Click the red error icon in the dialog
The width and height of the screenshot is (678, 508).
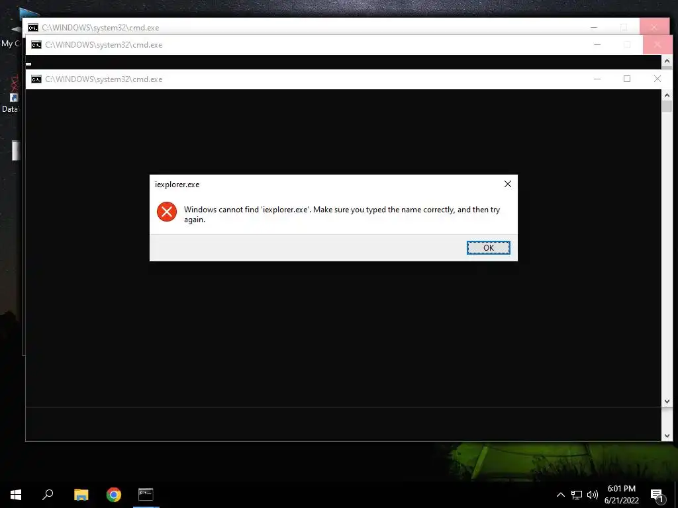click(x=167, y=212)
